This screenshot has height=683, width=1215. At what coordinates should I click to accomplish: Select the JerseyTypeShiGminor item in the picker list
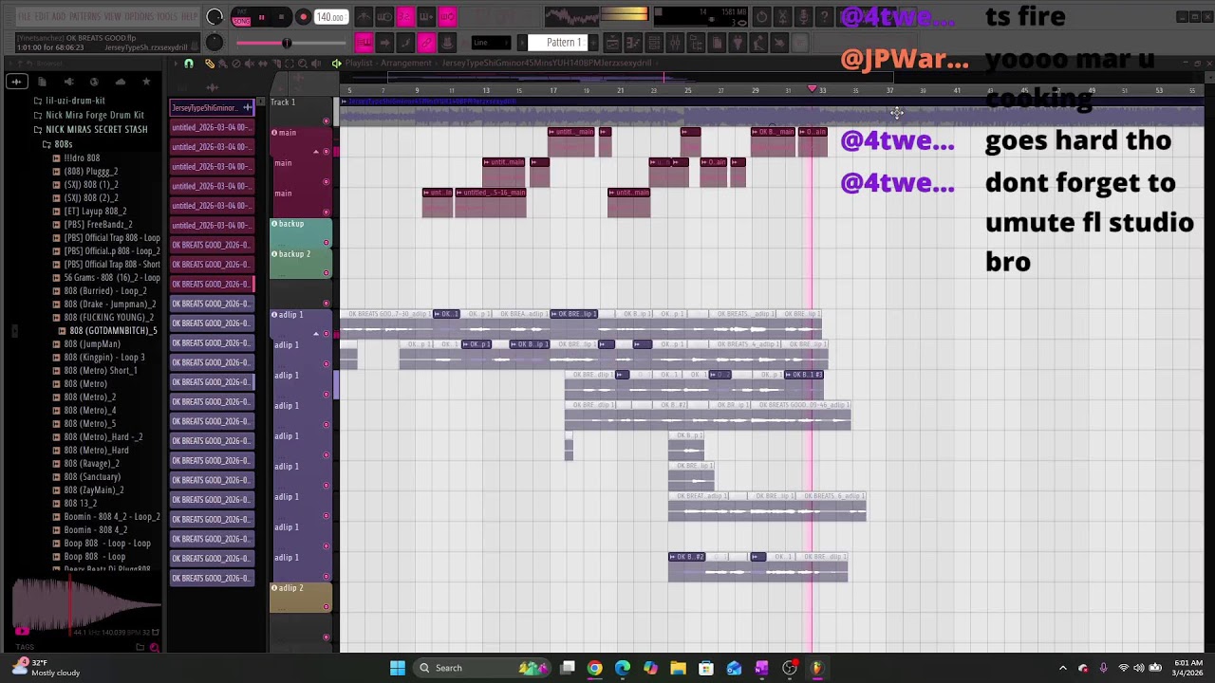[x=211, y=108]
